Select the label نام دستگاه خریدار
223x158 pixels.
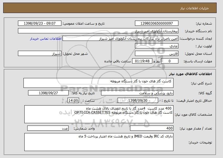point(198,31)
